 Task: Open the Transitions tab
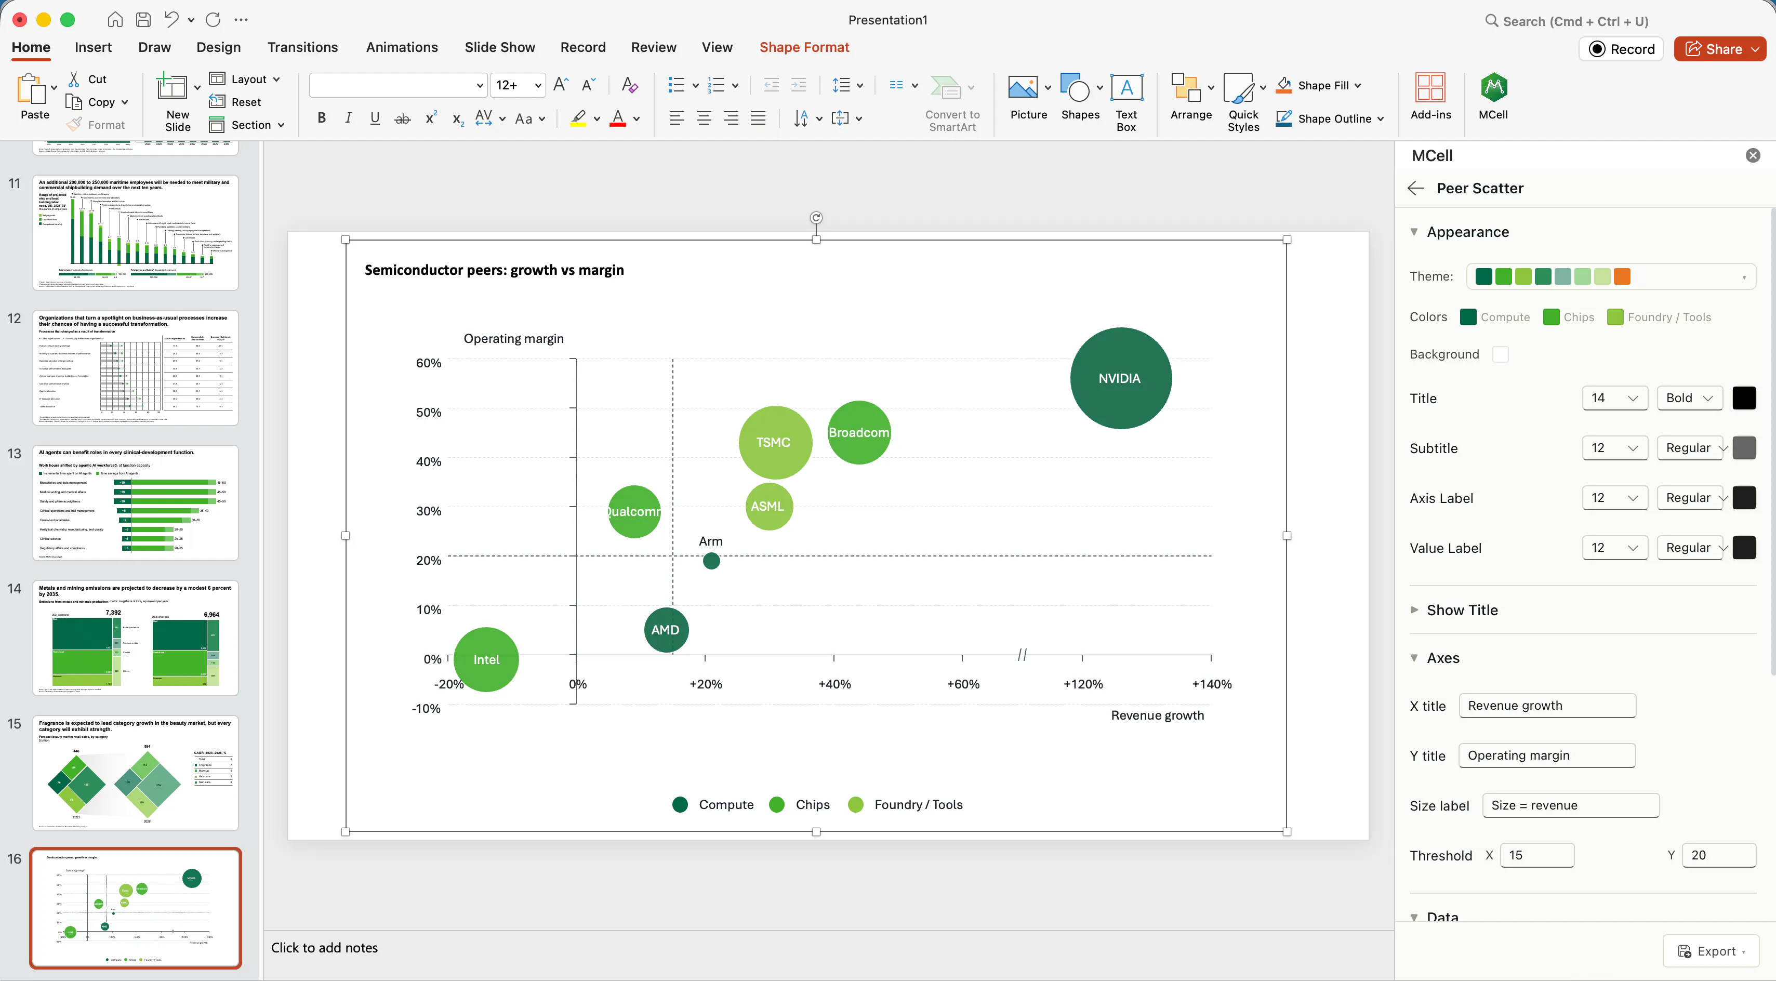coord(302,48)
